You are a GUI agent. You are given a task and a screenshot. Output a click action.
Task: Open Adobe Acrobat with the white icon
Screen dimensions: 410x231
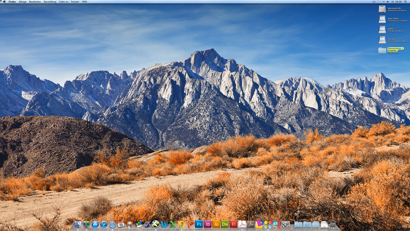tap(242, 224)
